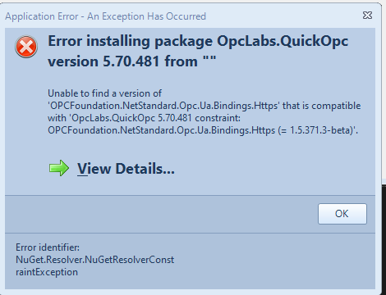386x295 pixels.
Task: Click the unquoted OPCFoundation.NetStandard.Opc.Ua.Bindings.Https constraint text
Action: (x=161, y=130)
